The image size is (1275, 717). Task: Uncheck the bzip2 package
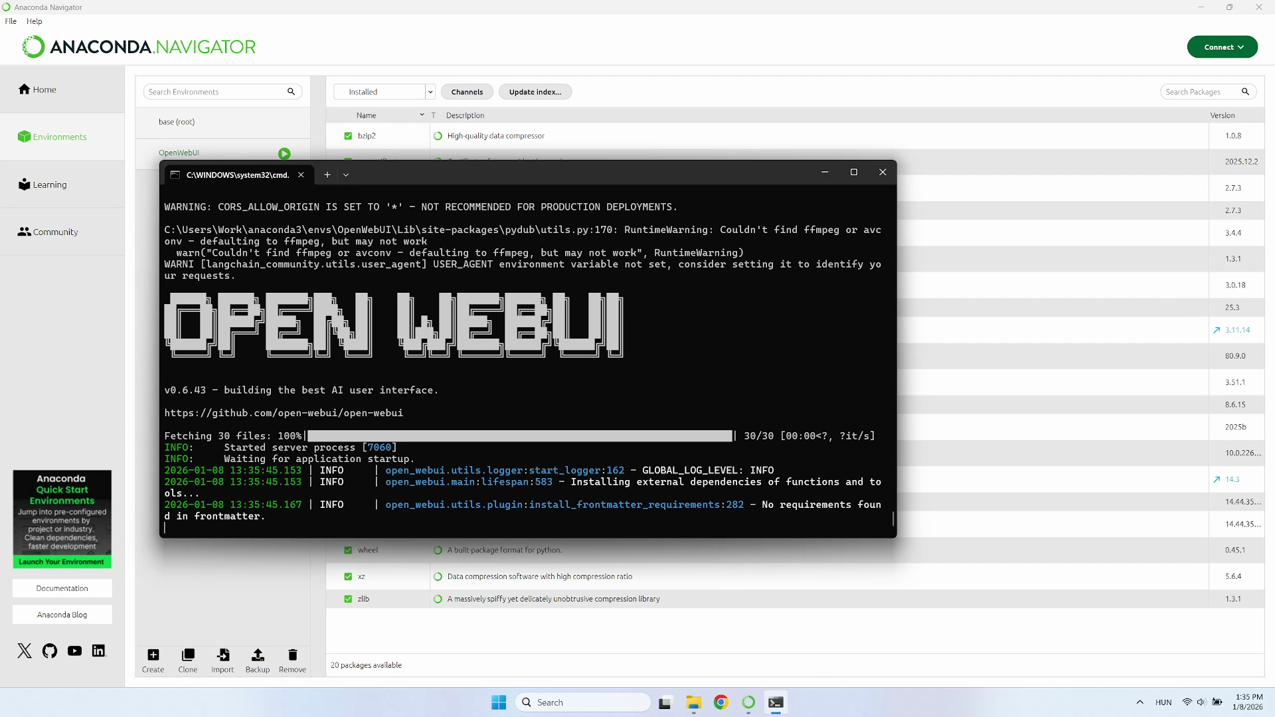point(347,135)
